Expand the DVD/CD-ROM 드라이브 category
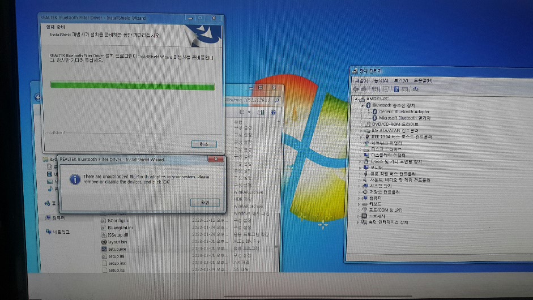Viewport: 533px width, 300px height. pyautogui.click(x=362, y=124)
